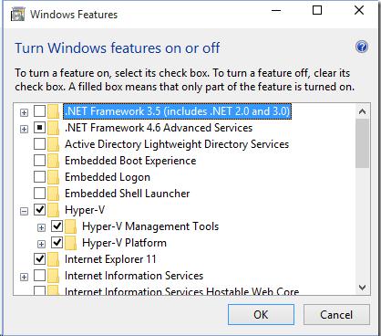The width and height of the screenshot is (381, 336).
Task: Click the Embedded Boot Experience folder icon
Action: pos(54,161)
